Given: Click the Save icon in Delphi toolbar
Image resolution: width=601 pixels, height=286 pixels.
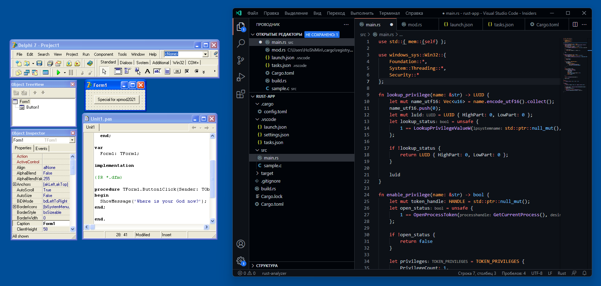Looking at the screenshot, I should tap(39, 63).
